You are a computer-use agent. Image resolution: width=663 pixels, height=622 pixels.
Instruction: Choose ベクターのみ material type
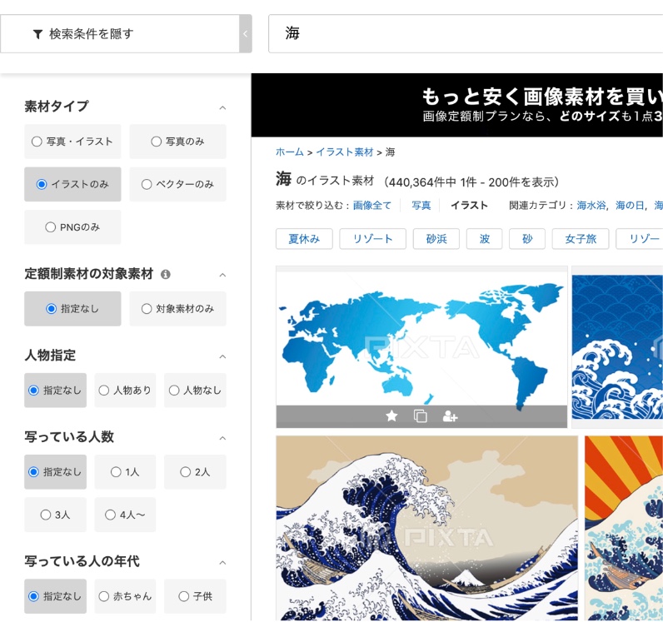(177, 184)
